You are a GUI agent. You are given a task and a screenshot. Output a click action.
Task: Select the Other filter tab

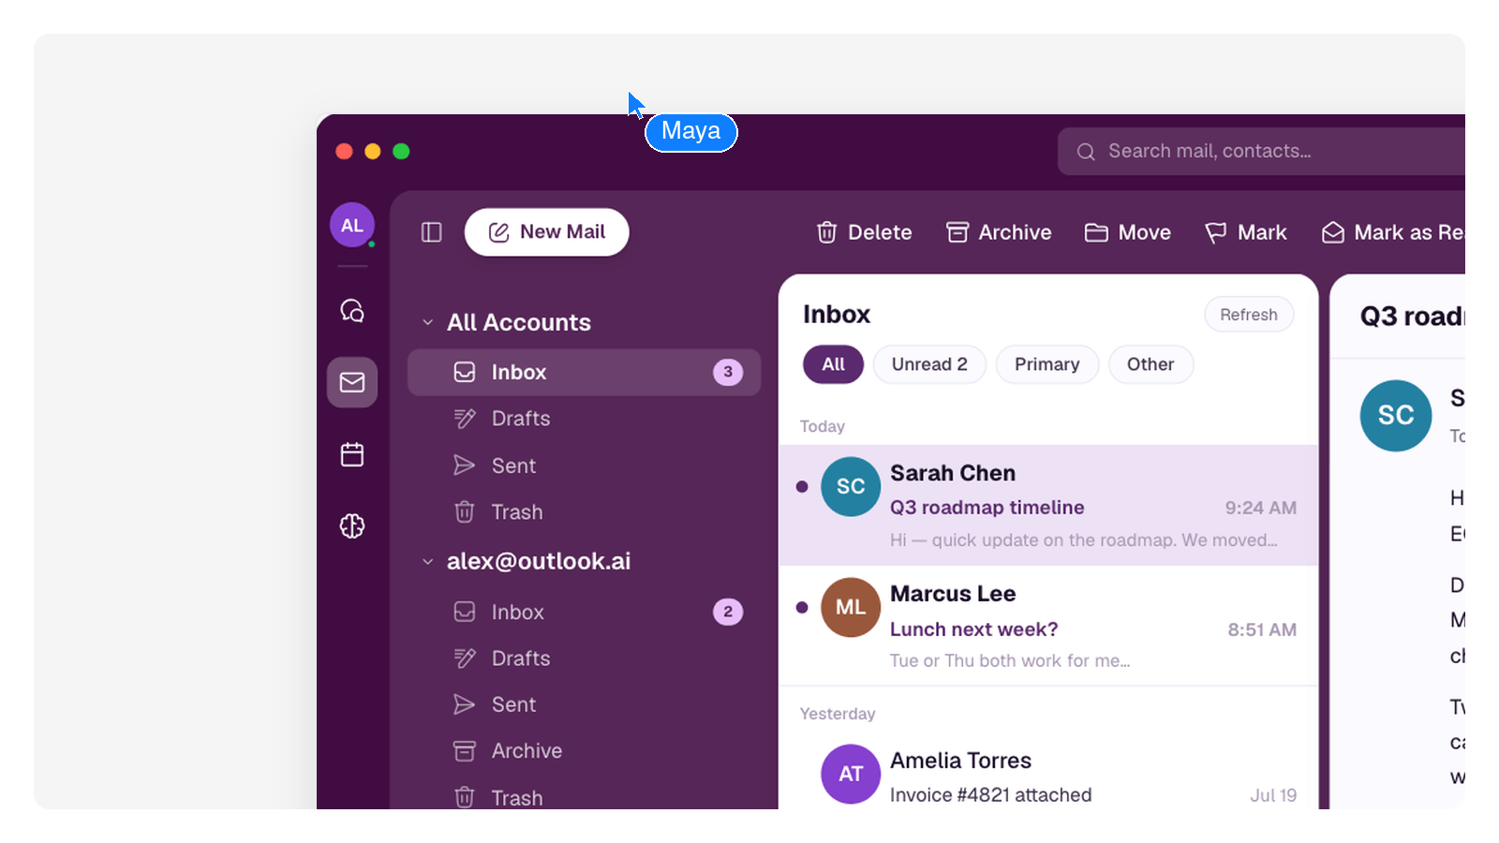coord(1150,364)
